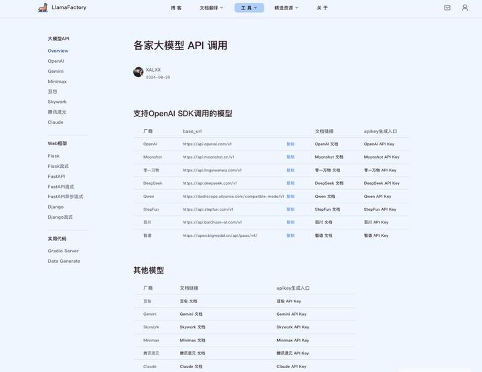Copy the OpenAI base_url
The height and width of the screenshot is (372, 482).
291,144
